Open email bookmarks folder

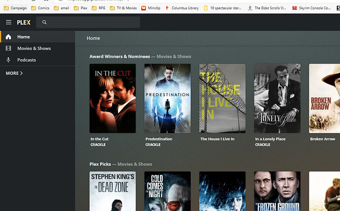click(62, 8)
